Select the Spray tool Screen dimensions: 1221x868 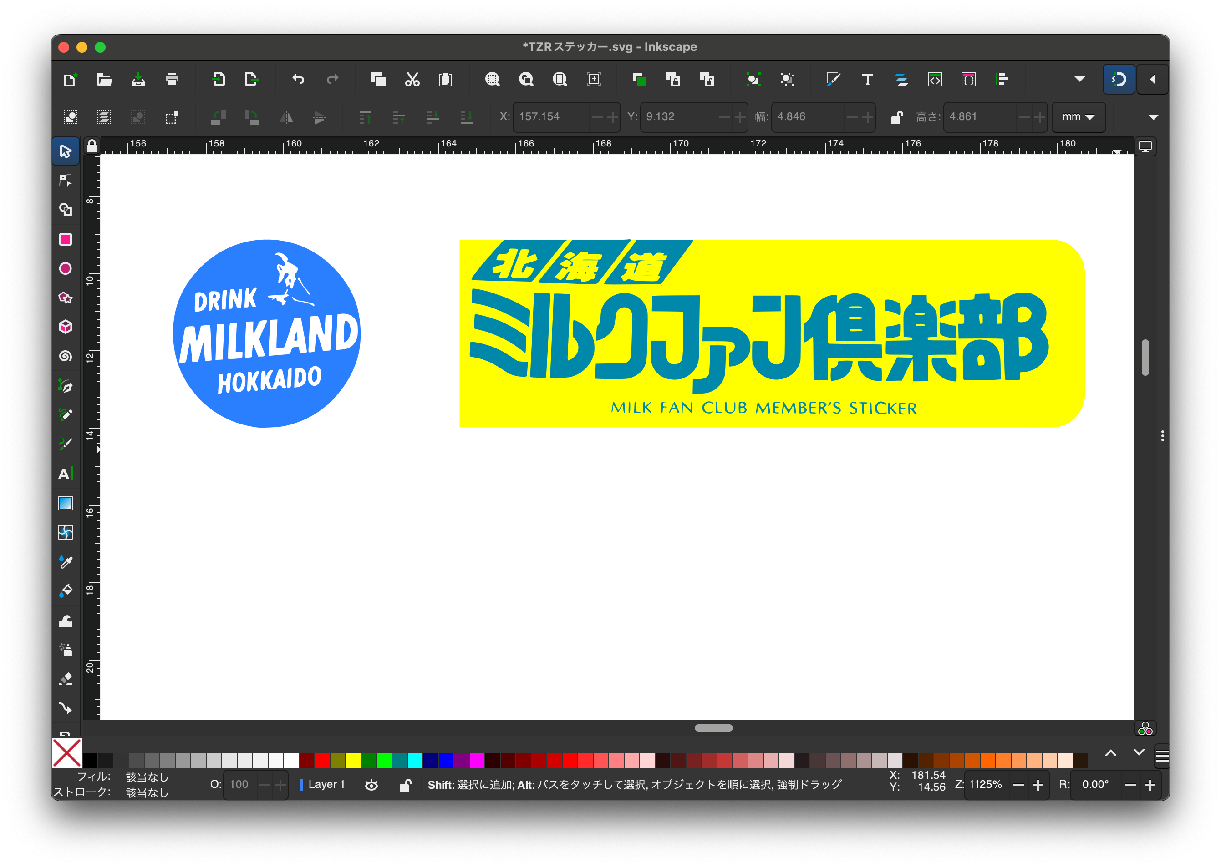click(x=66, y=649)
